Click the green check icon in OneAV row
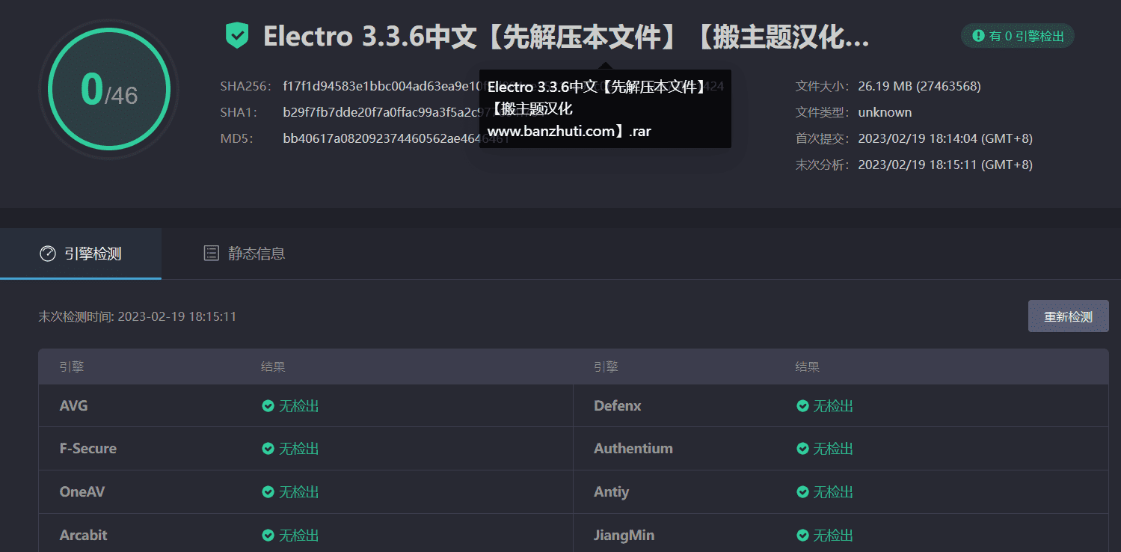Image resolution: width=1121 pixels, height=552 pixels. [x=268, y=492]
